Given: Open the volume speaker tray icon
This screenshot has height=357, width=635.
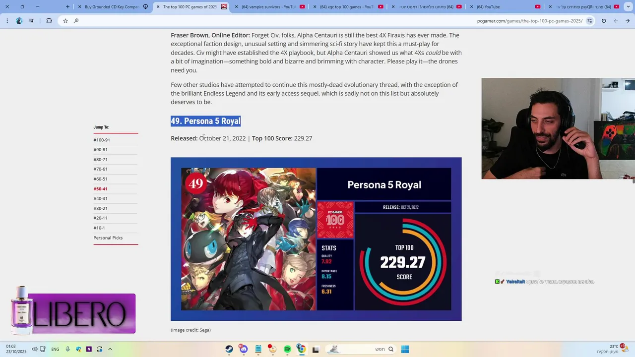Looking at the screenshot, I should coord(34,349).
